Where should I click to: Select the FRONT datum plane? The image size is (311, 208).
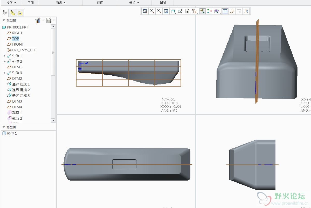point(16,44)
